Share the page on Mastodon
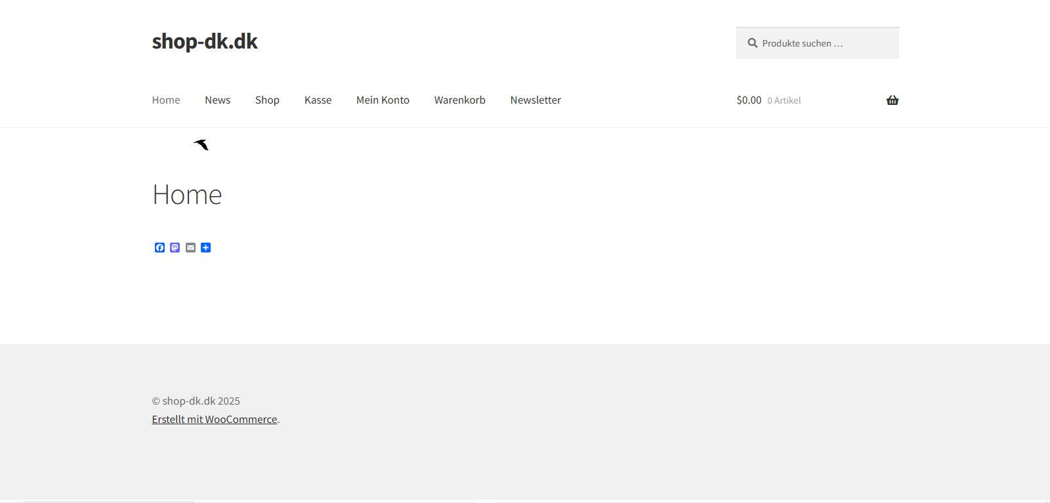This screenshot has width=1050, height=503. pyautogui.click(x=175, y=247)
